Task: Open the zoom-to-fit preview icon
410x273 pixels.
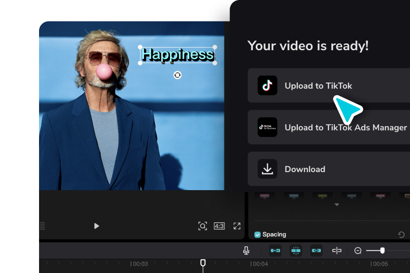Action: 203,226
